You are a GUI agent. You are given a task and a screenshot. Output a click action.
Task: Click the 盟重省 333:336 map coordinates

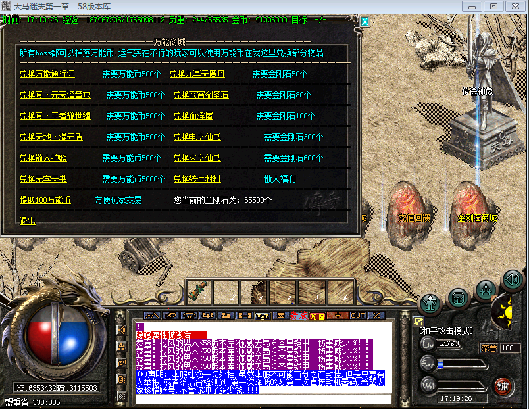click(32, 402)
